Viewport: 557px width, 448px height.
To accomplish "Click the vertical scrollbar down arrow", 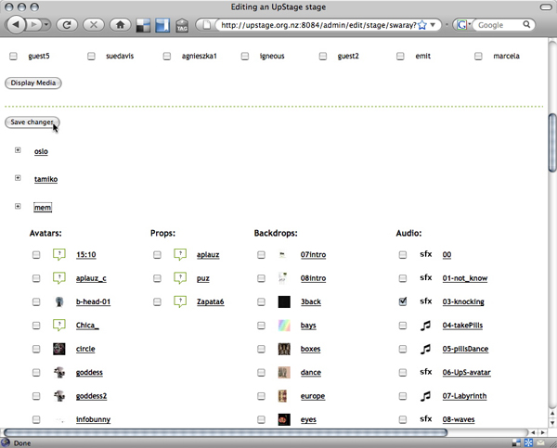I will coord(552,423).
